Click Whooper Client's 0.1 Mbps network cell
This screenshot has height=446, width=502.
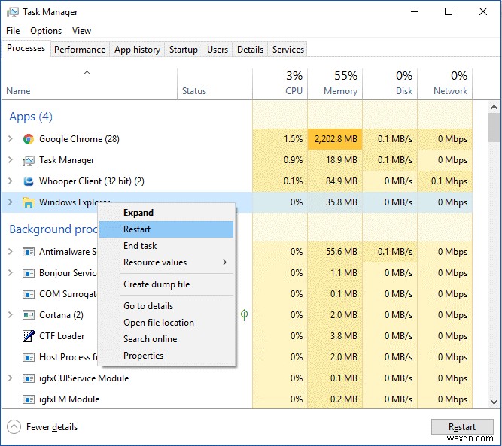pos(445,181)
